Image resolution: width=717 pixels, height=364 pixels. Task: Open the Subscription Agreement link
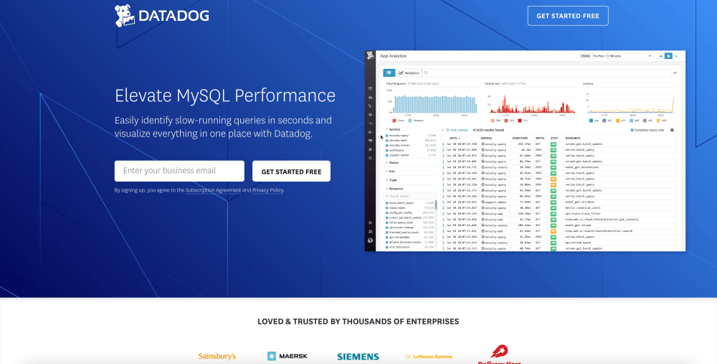213,190
